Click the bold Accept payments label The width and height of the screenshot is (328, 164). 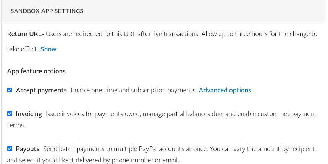click(x=41, y=90)
